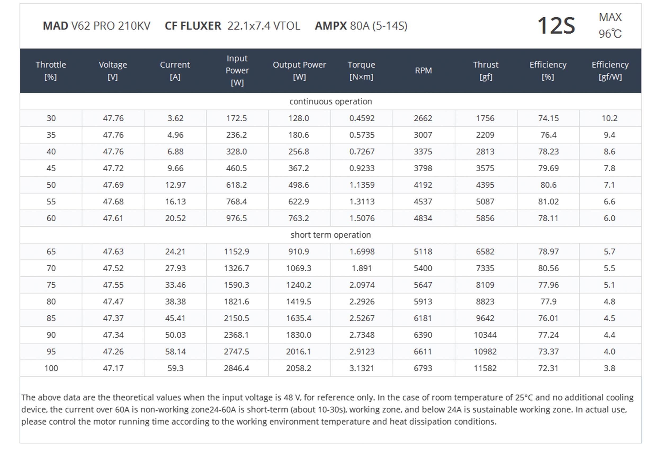
Task: Click the theoretical values footnote paragraph
Action: (327, 409)
